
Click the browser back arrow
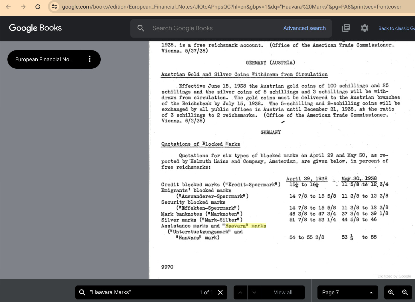(8, 7)
